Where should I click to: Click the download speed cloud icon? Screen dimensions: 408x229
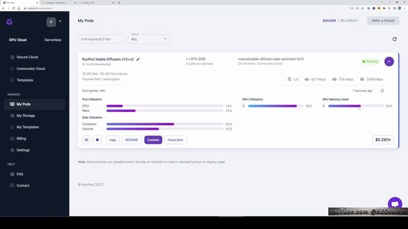pyautogui.click(x=334, y=79)
